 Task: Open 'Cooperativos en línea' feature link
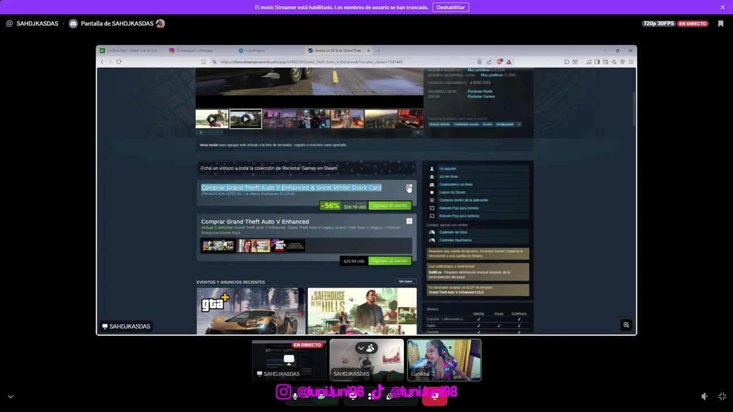click(x=456, y=184)
